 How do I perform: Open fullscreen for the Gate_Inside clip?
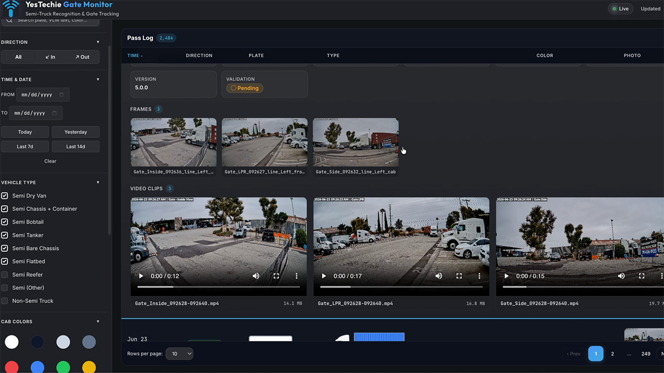click(276, 276)
